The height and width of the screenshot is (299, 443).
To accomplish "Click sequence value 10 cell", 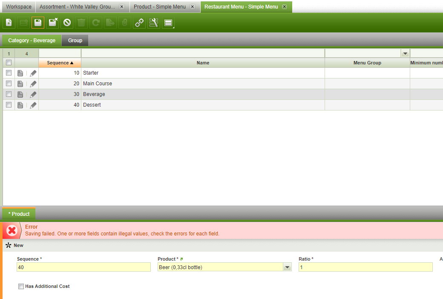I will pyautogui.click(x=60, y=73).
